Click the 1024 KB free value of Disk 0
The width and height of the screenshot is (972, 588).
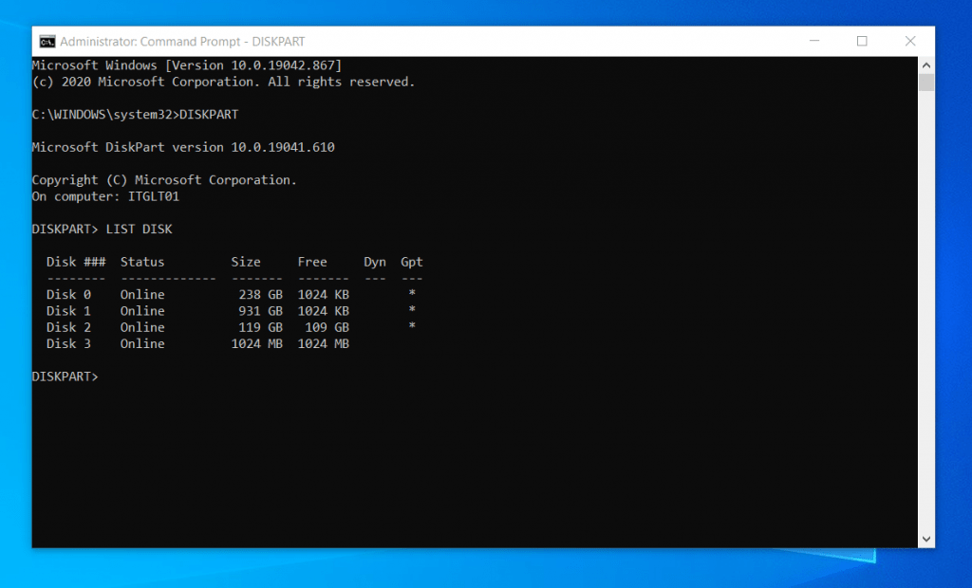(323, 295)
